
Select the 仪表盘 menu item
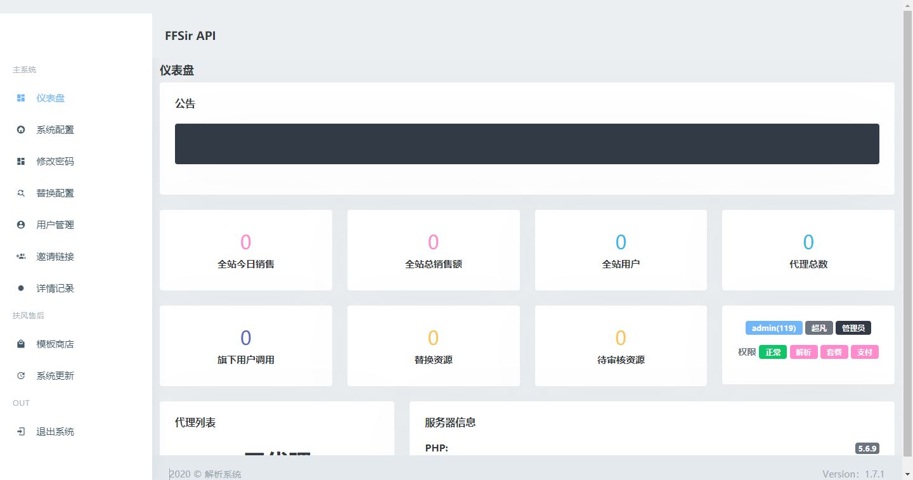[x=51, y=98]
